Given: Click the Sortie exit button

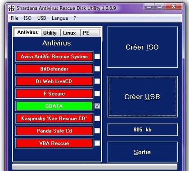Looking at the screenshot, I should (x=142, y=152).
